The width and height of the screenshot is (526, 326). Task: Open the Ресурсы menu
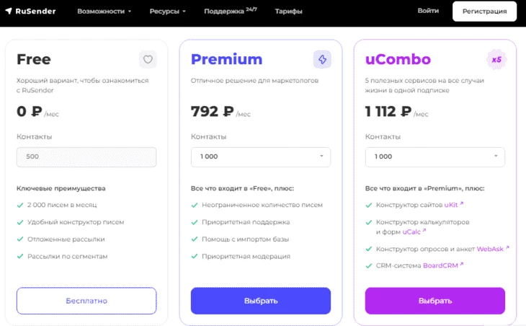(x=167, y=12)
